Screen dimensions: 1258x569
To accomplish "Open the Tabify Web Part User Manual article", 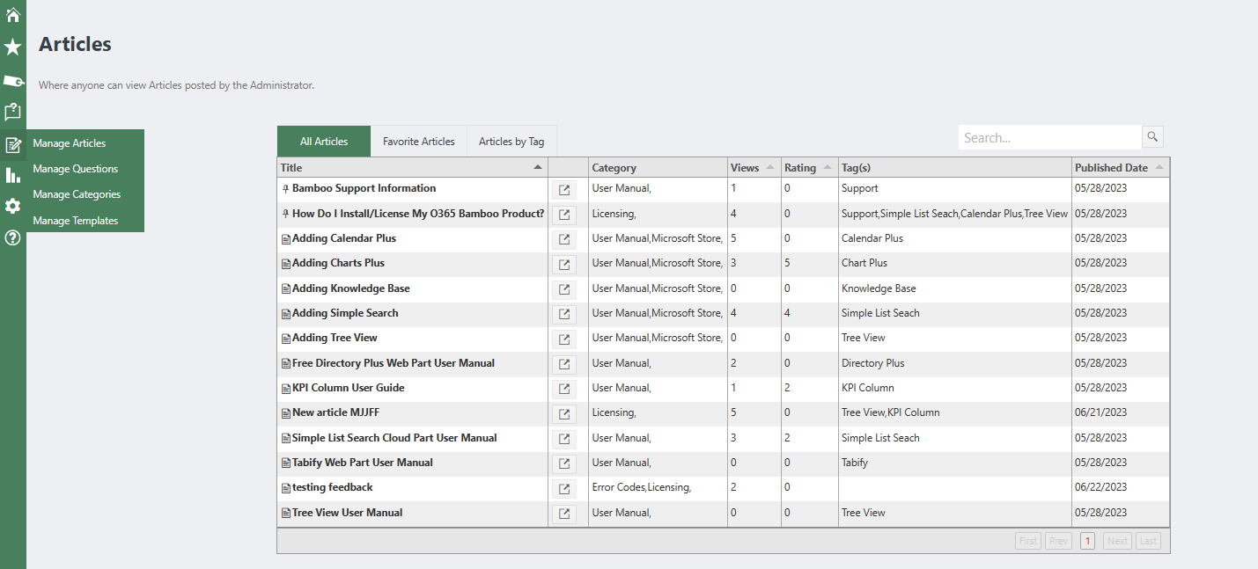I will [x=362, y=463].
